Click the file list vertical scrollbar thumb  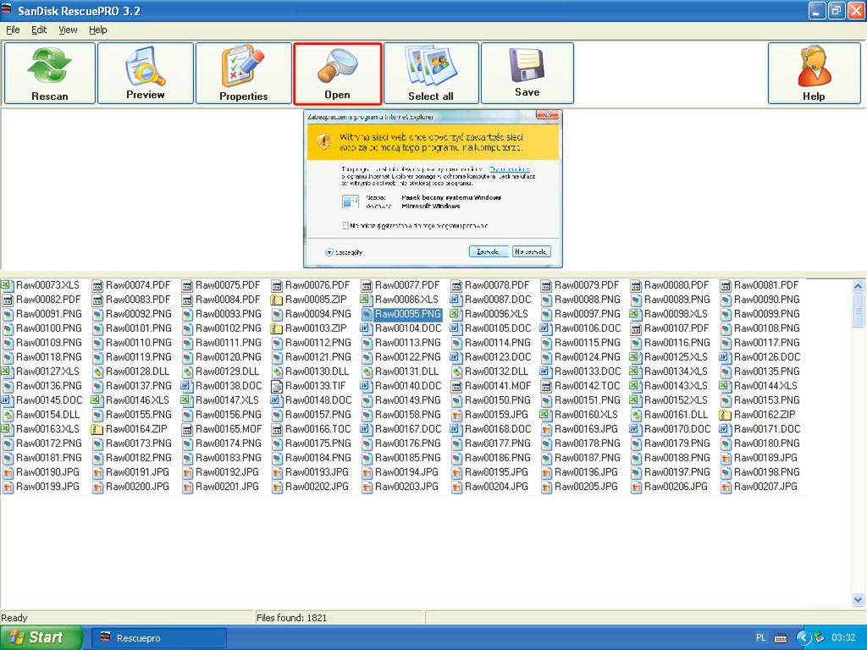(x=859, y=310)
